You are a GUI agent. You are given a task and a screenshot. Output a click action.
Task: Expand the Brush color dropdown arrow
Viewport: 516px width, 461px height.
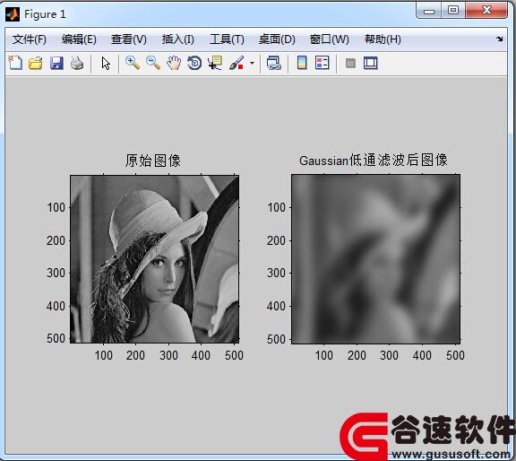pyautogui.click(x=252, y=63)
